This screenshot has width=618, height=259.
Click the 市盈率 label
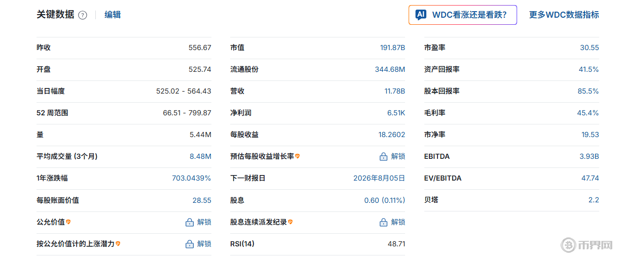[435, 48]
